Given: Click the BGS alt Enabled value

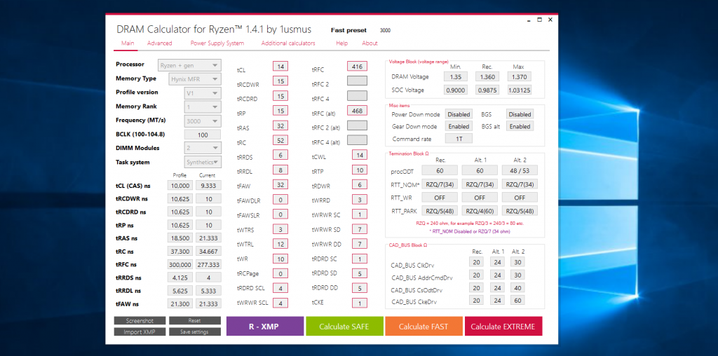Looking at the screenshot, I should [x=520, y=126].
